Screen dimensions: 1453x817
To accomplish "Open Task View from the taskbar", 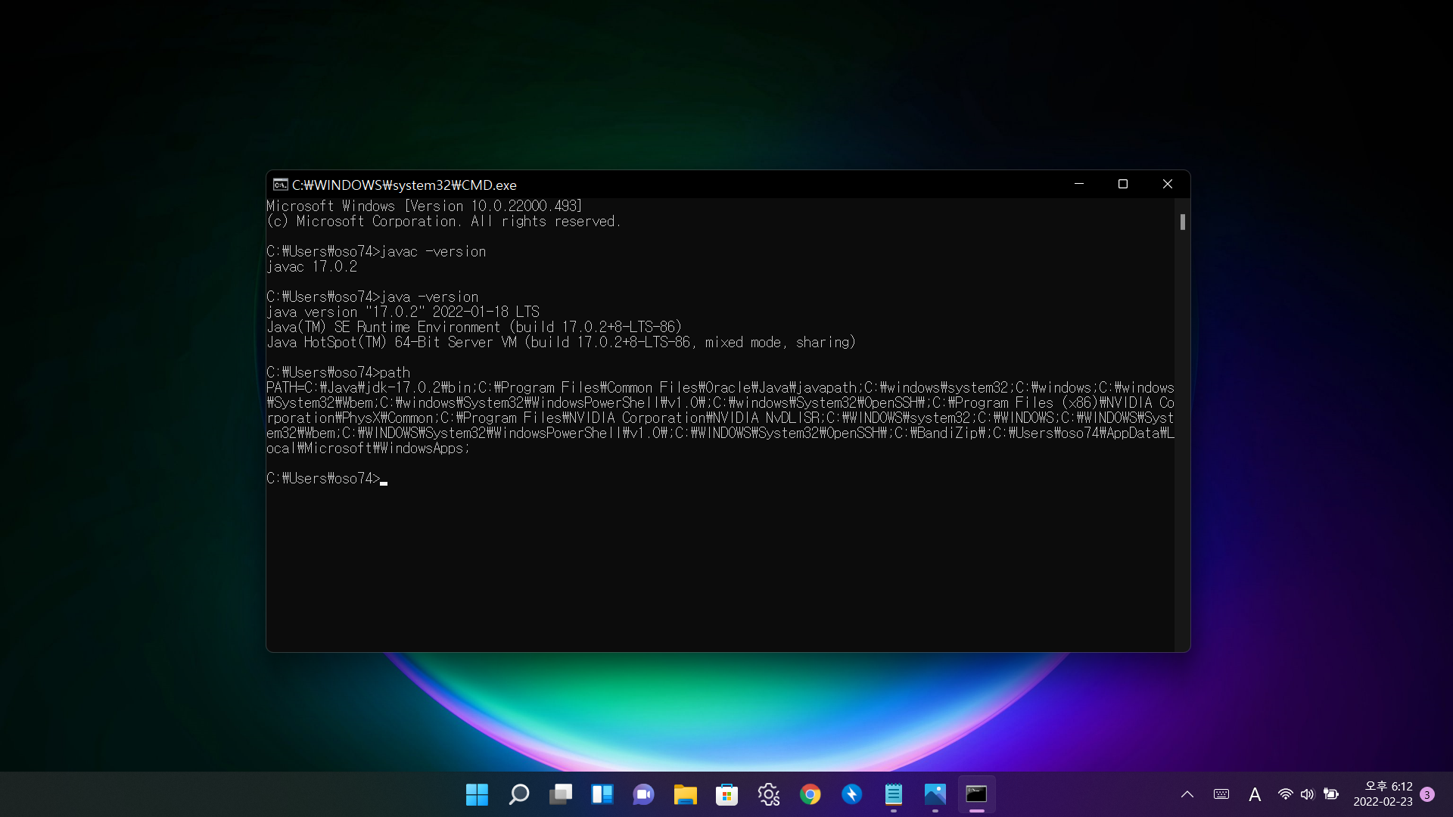I will 561,794.
